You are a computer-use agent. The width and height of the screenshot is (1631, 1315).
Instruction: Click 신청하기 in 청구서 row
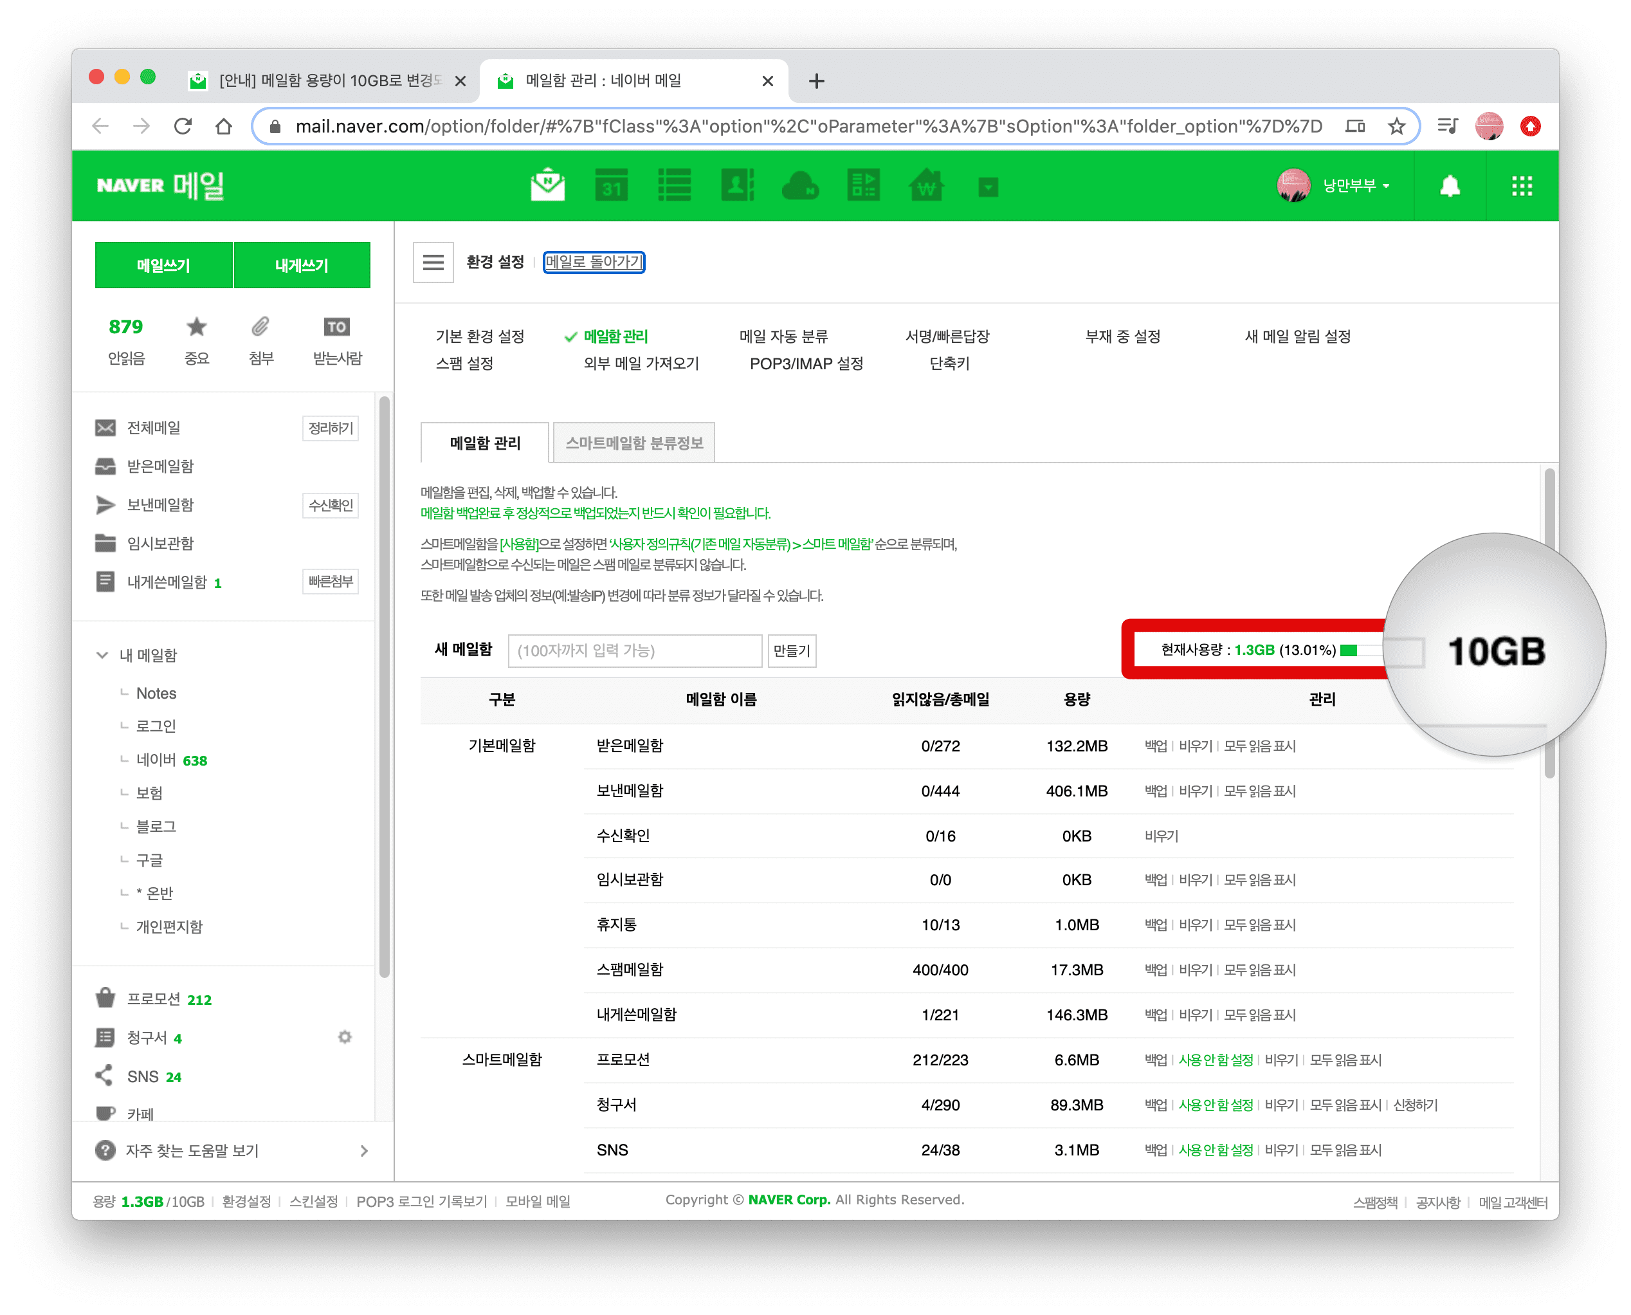tap(1415, 1105)
